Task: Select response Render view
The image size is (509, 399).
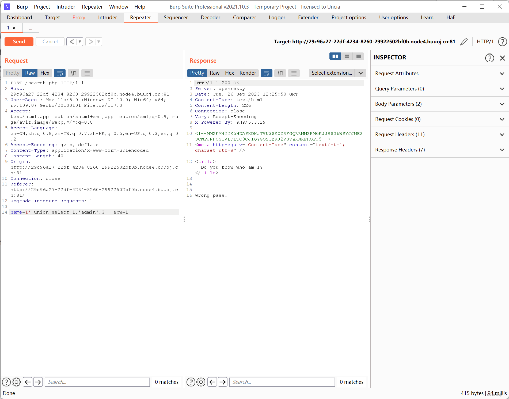Action: [248, 73]
